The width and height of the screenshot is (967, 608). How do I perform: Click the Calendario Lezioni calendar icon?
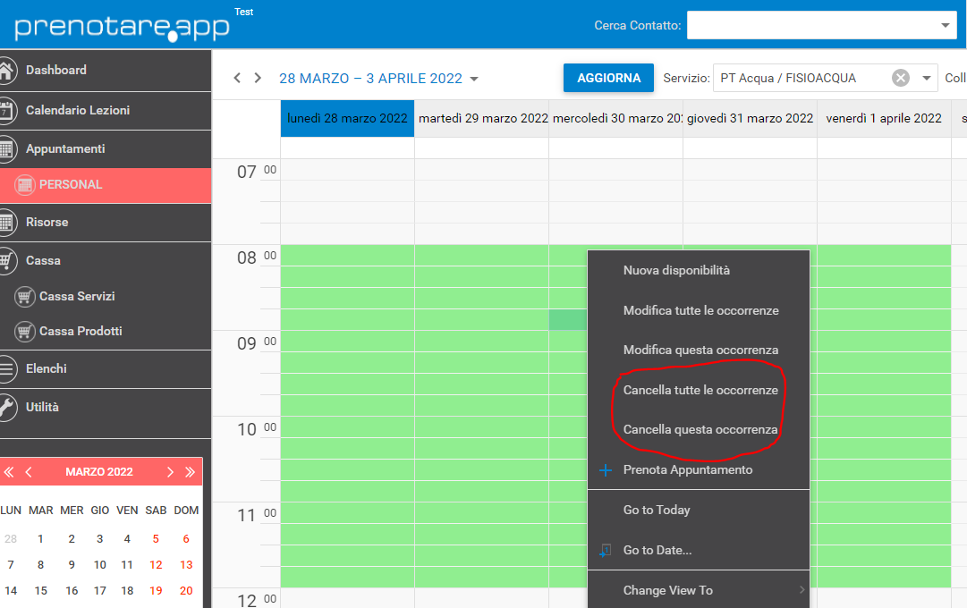(6, 110)
